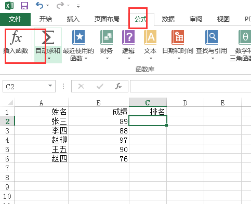Select the cell with 李四

[42, 130]
